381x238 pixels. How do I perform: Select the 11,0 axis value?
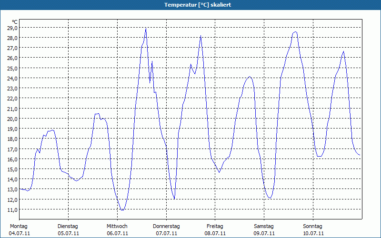pos(12,210)
